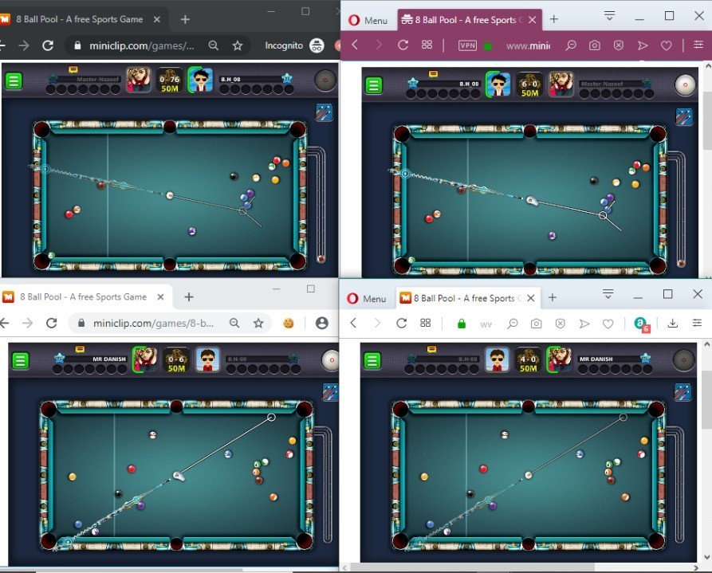The height and width of the screenshot is (573, 712).
Task: Click cue selection icon in top-left game
Action: click(324, 112)
